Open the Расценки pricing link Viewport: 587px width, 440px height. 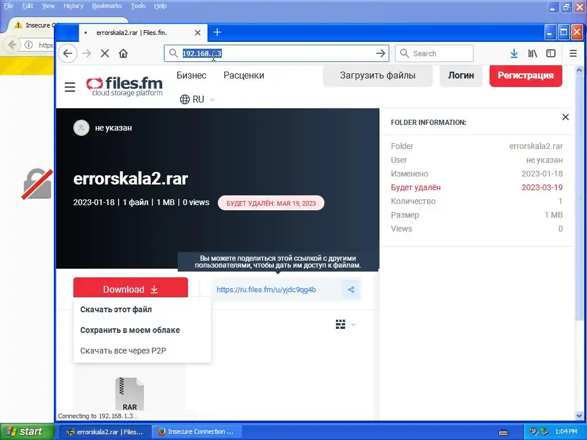coord(244,75)
